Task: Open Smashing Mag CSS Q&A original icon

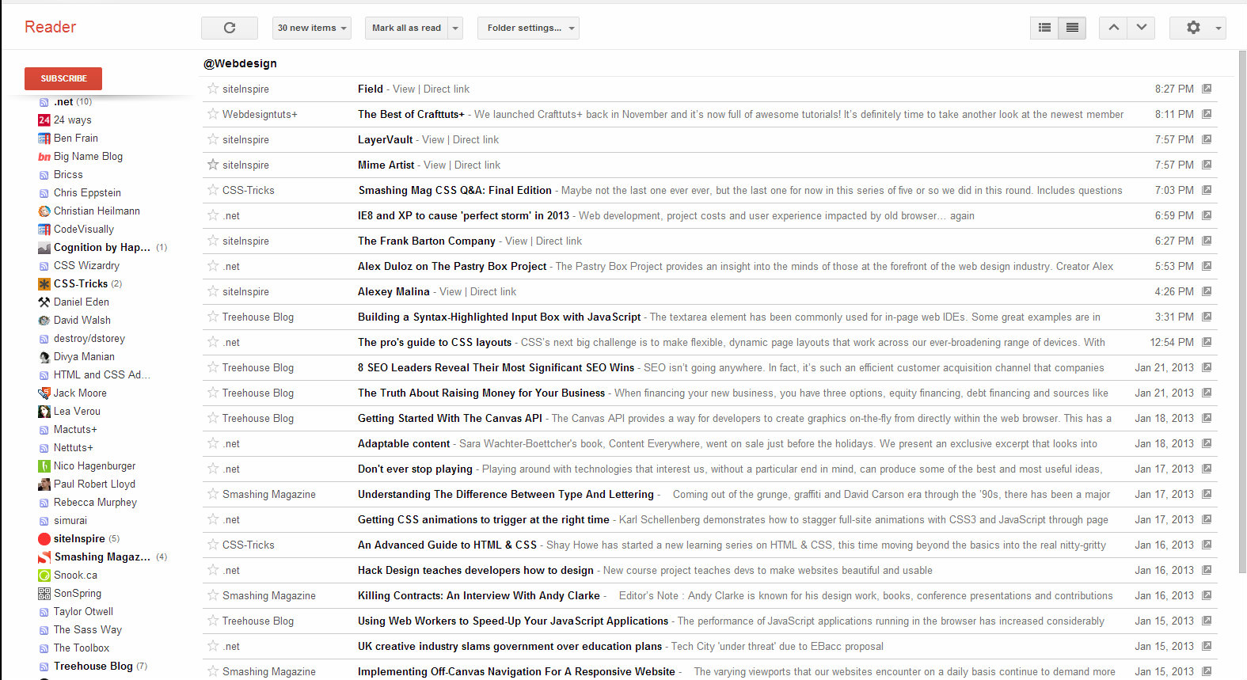Action: click(x=1207, y=190)
